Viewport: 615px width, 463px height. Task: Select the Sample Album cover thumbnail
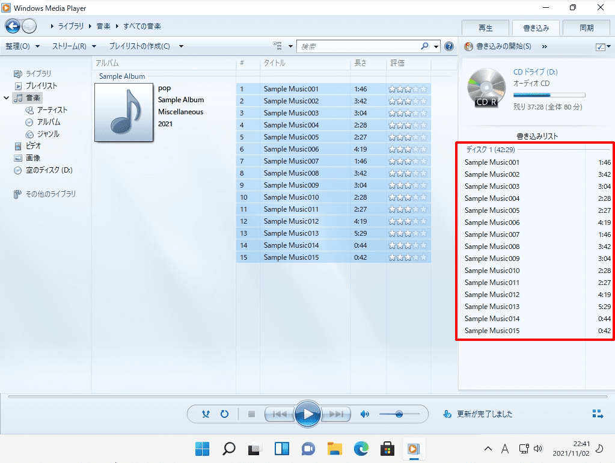124,112
